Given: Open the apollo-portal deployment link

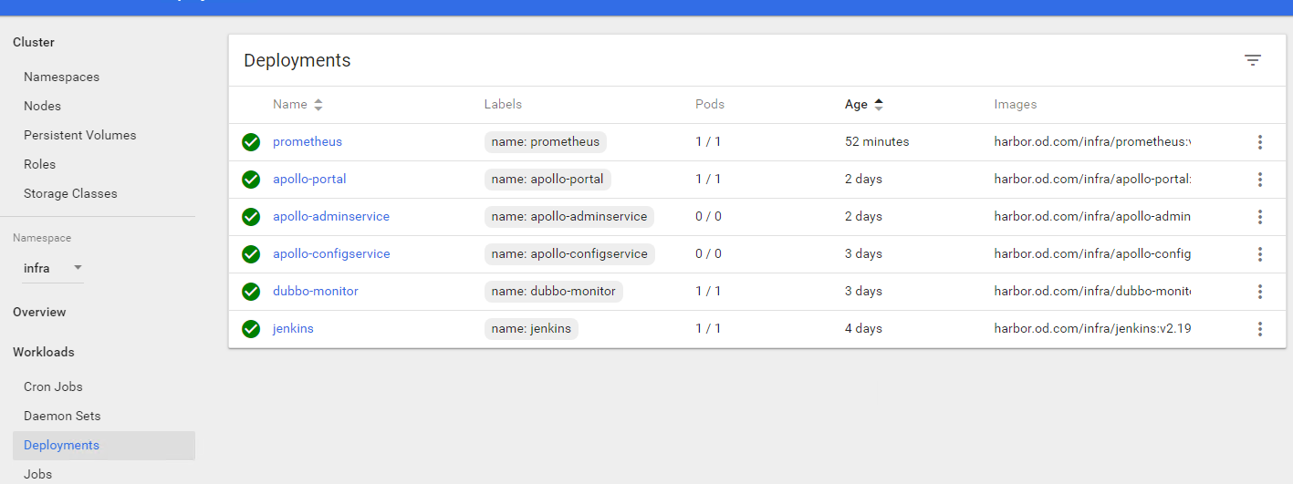Looking at the screenshot, I should 309,179.
